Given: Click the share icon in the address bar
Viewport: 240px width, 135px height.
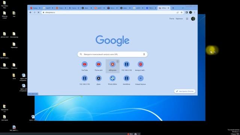Looking at the screenshot, I should pyautogui.click(x=177, y=12).
